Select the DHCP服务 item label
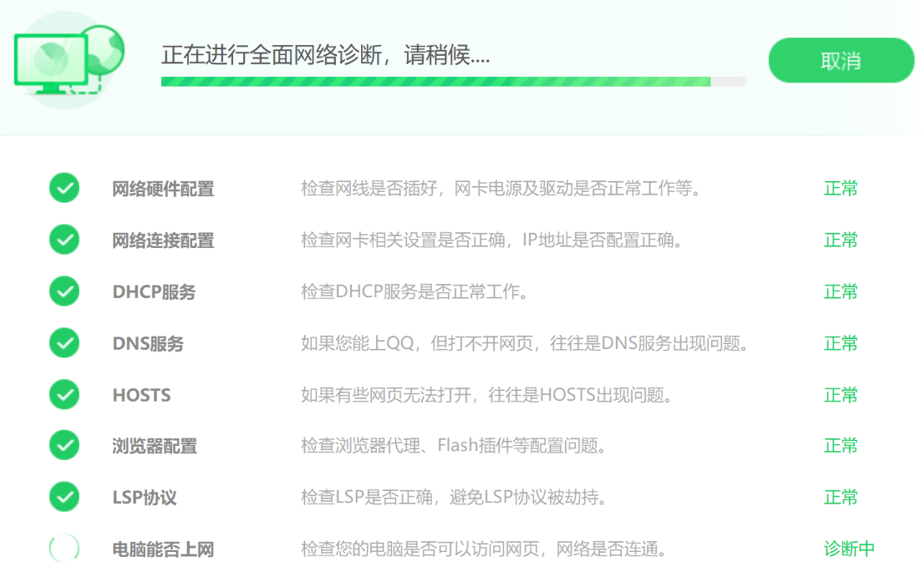The image size is (921, 562). [154, 292]
